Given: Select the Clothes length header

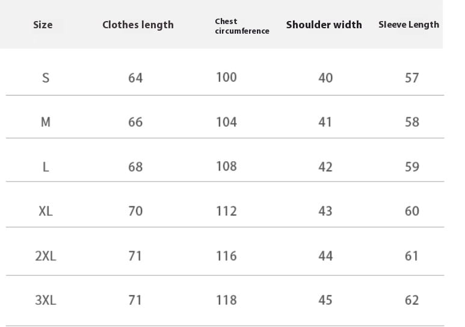Looking at the screenshot, I should click(x=138, y=25).
